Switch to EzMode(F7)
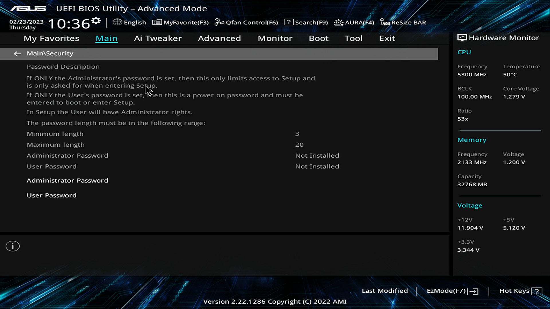Viewport: 550px width, 309px height. 453,291
